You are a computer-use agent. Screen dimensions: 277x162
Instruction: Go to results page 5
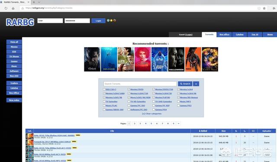coord(151,124)
